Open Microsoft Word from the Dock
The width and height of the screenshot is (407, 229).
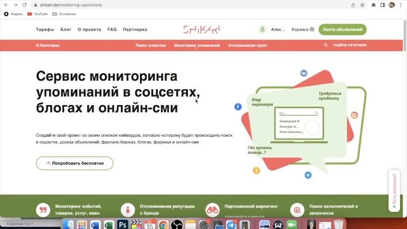pyautogui.click(x=95, y=224)
